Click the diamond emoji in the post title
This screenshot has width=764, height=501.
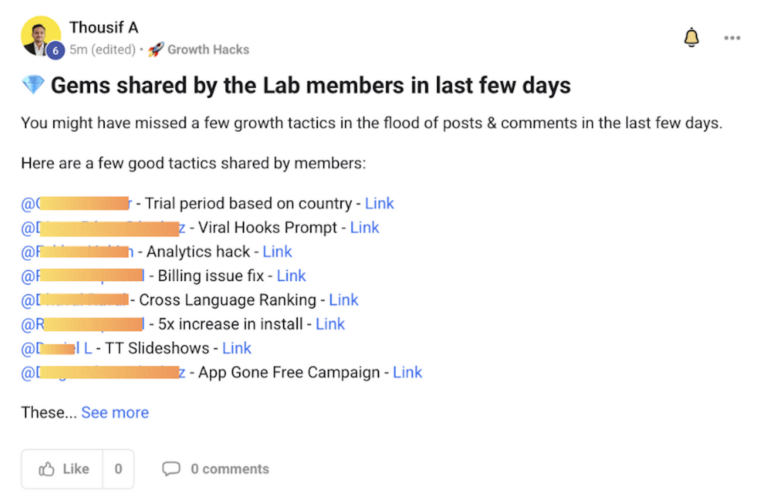[32, 84]
